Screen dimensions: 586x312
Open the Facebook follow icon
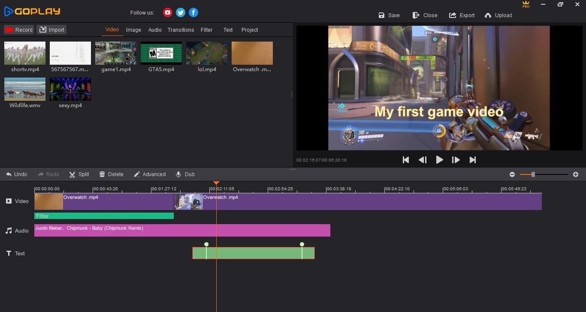tap(193, 12)
